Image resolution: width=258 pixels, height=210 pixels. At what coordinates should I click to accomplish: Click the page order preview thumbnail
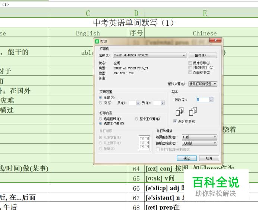pos(144,143)
